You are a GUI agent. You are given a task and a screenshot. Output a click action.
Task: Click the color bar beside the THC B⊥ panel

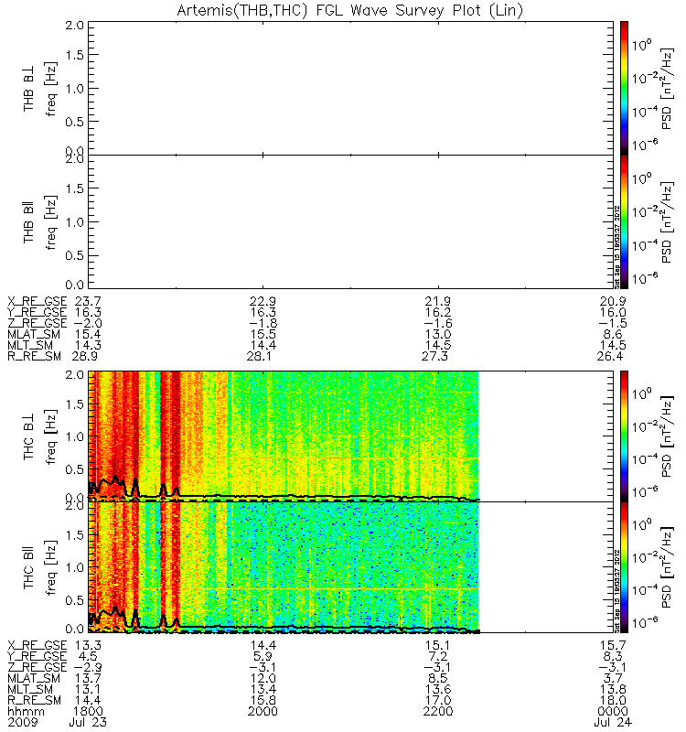coord(624,436)
